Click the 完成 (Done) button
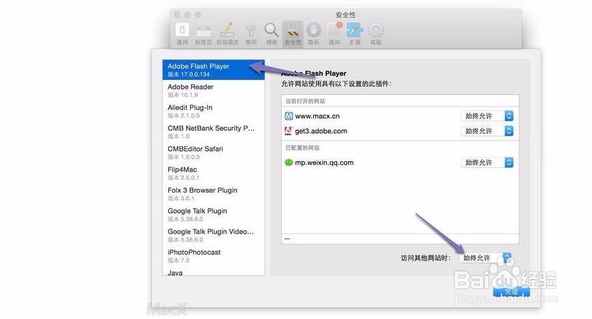The width and height of the screenshot is (592, 319). tap(511, 292)
